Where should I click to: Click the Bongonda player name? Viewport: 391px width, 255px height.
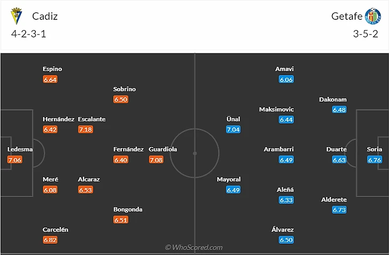coord(127,209)
